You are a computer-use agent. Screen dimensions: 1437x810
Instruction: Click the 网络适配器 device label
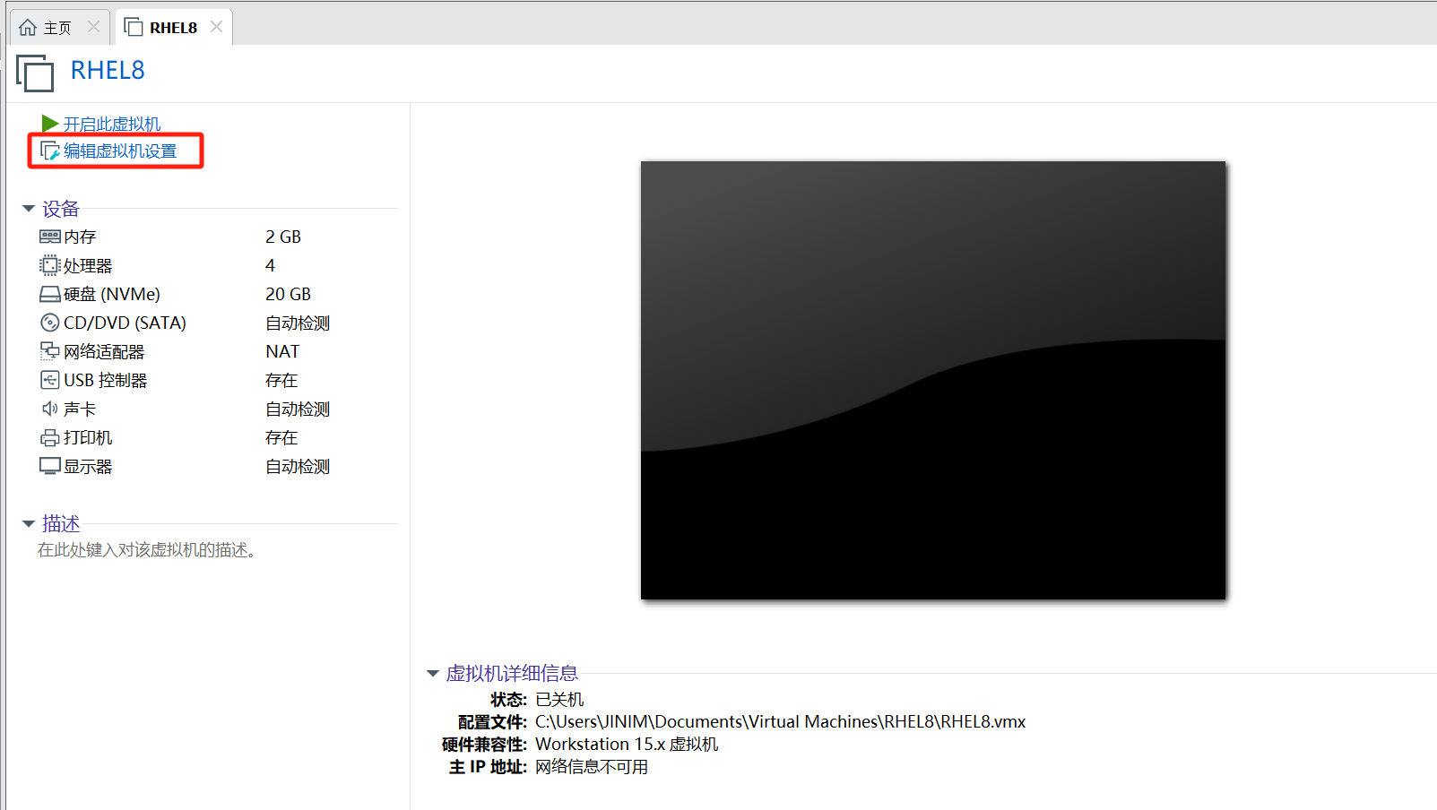point(104,351)
